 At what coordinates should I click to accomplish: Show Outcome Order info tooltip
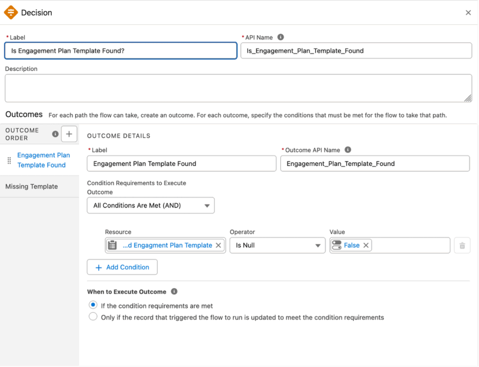[55, 134]
